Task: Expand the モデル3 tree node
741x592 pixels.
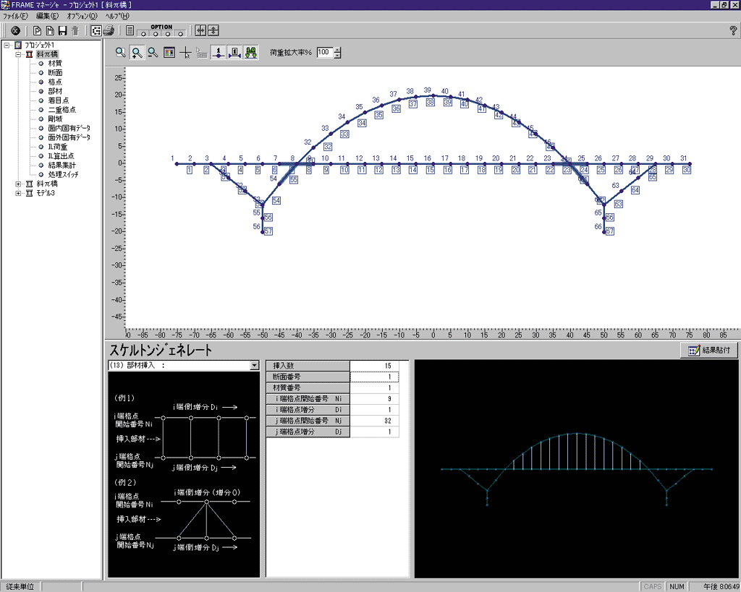Action: (x=18, y=193)
